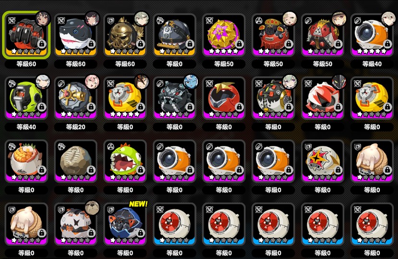Click the blue-haired avatar on the black monster engine
The image size is (398, 259).
(191, 82)
